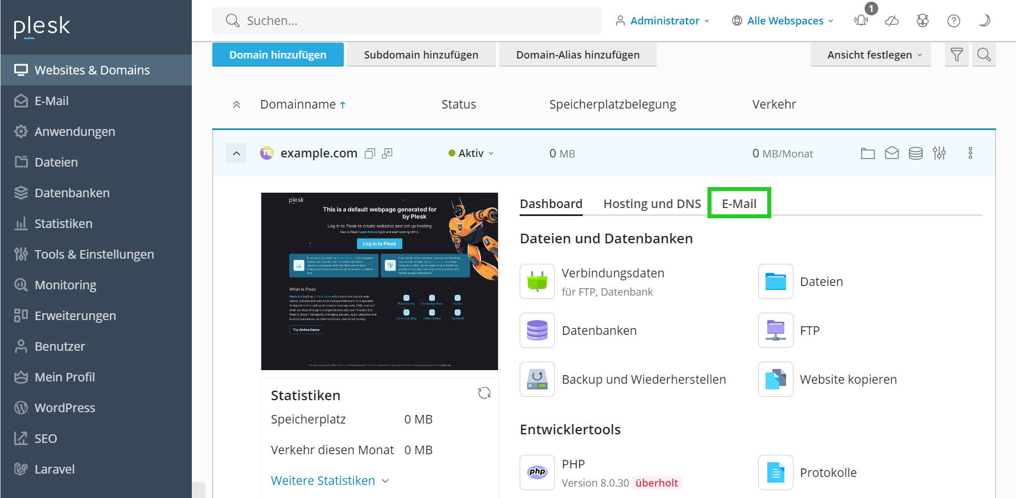The height and width of the screenshot is (498, 1016).
Task: Click the Speicherplatzbelegung column header
Action: [612, 105]
